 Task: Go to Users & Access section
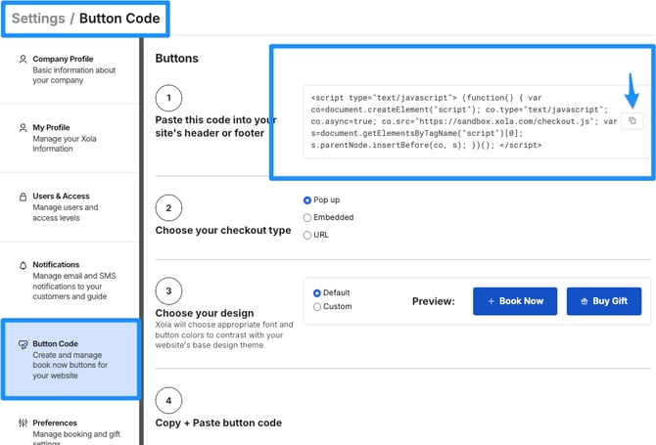pyautogui.click(x=70, y=206)
